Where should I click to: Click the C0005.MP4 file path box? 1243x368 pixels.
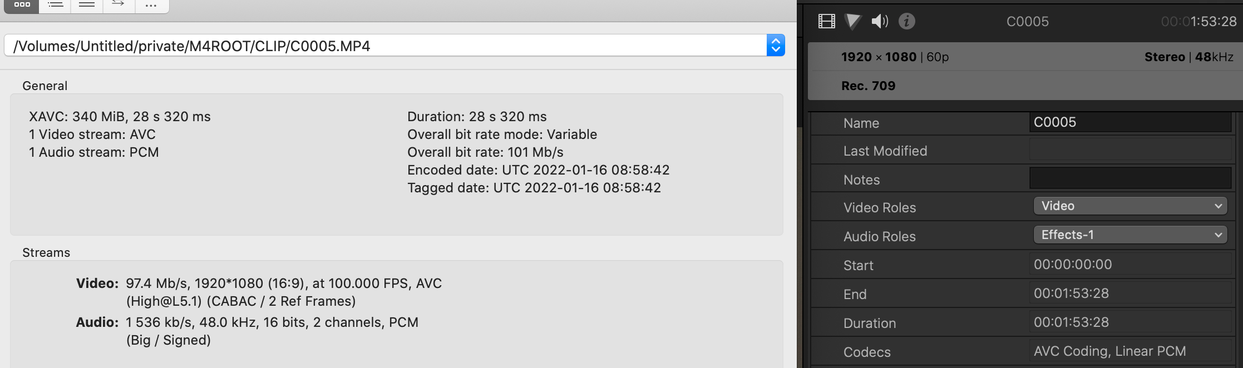(384, 46)
